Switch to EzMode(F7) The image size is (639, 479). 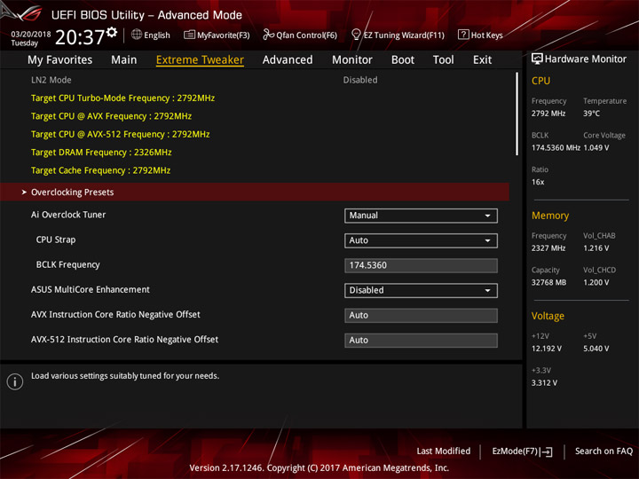click(522, 452)
